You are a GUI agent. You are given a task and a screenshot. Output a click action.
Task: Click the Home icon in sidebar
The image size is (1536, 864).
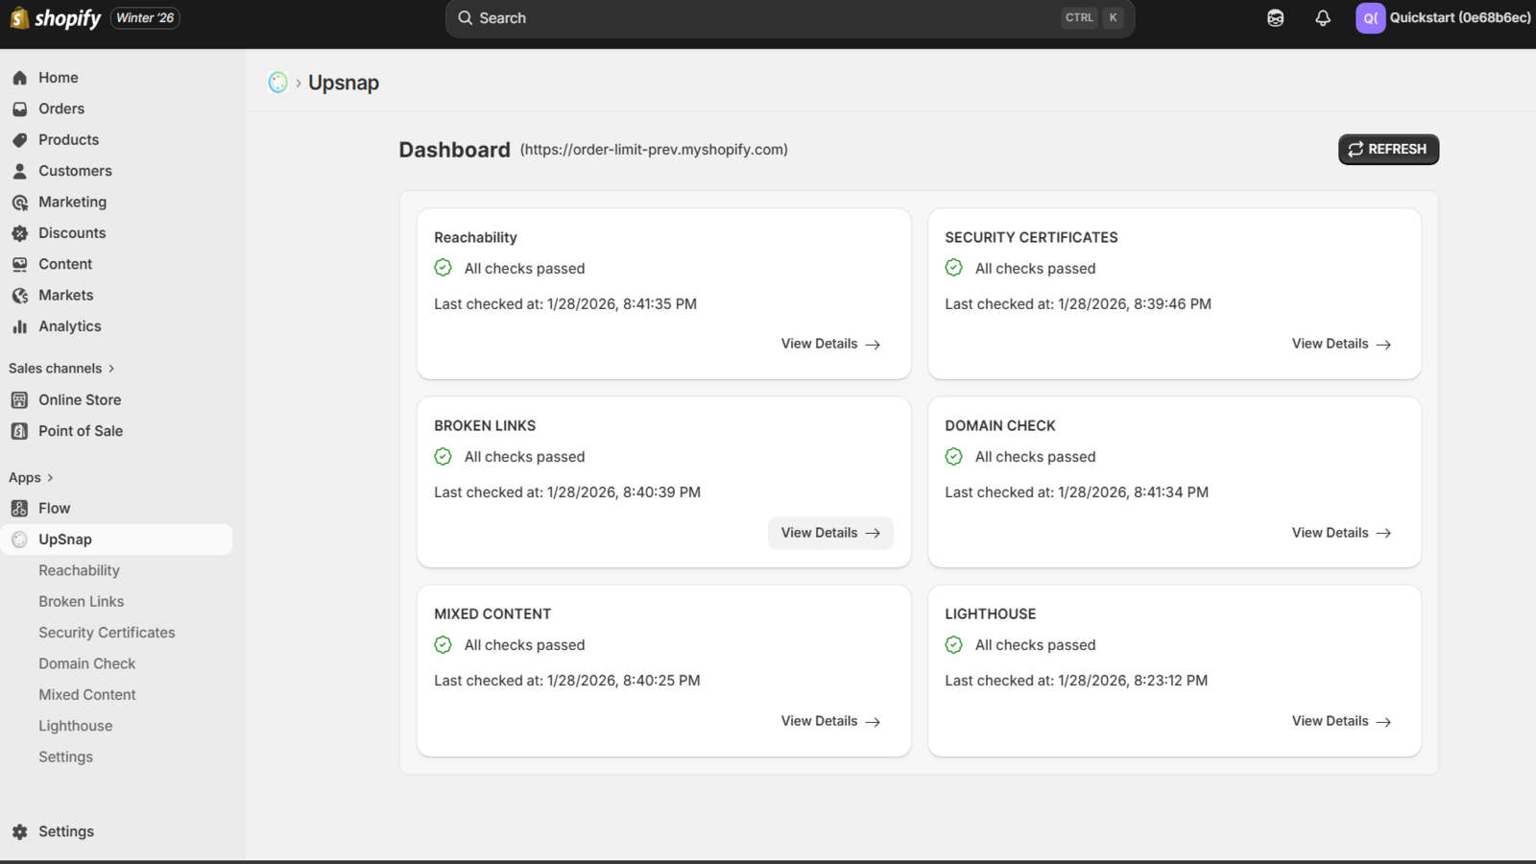[19, 78]
